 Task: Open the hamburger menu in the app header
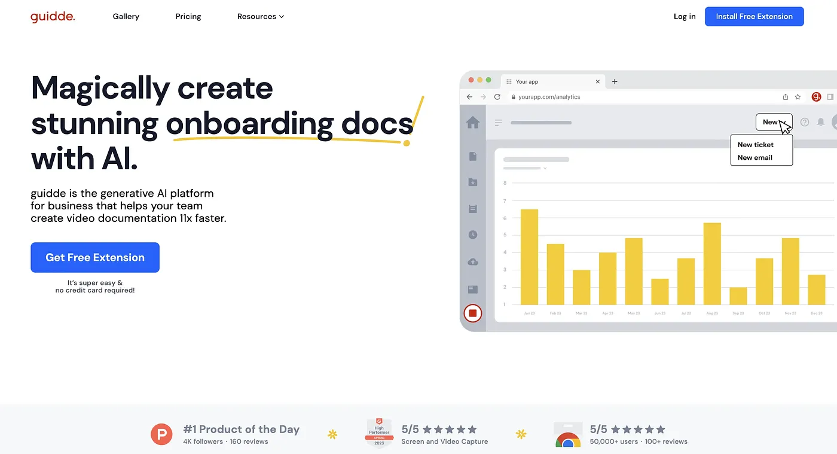[x=499, y=123]
